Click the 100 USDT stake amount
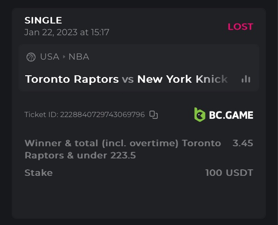Screen dimensions: 278x225 (229, 173)
